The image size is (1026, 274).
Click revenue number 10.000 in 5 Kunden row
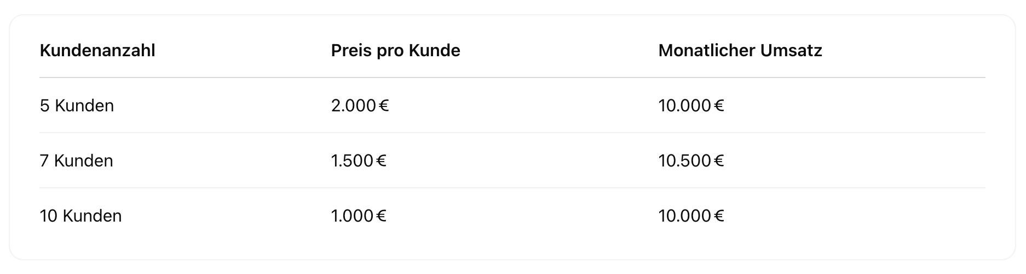tap(684, 106)
